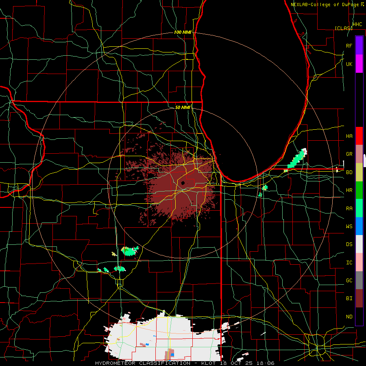The height and width of the screenshot is (366, 366).
Task: Click the 'RF' legend label
Action: point(349,46)
